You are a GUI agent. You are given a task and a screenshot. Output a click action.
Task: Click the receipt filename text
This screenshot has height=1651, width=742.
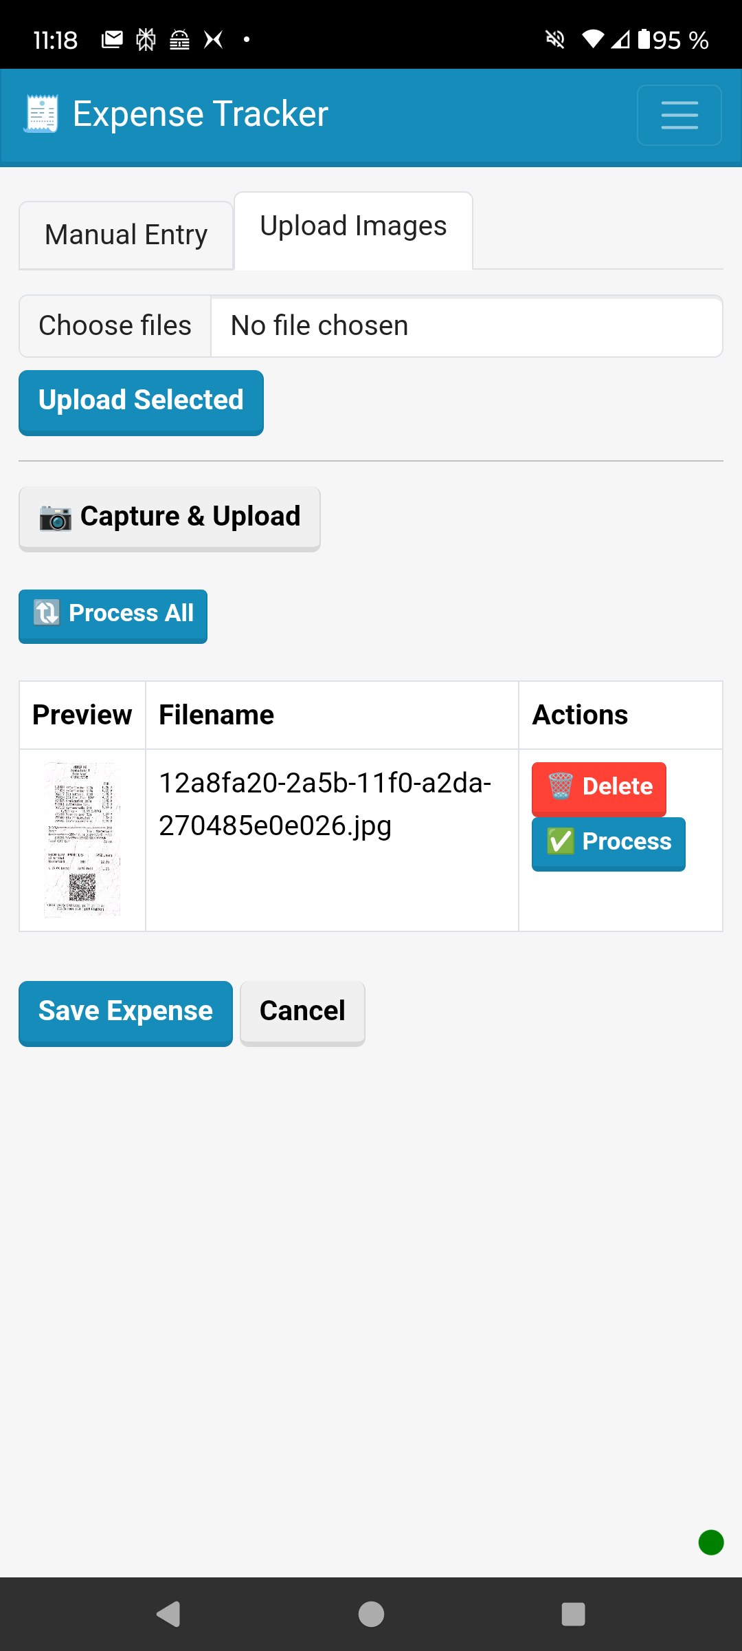click(325, 805)
